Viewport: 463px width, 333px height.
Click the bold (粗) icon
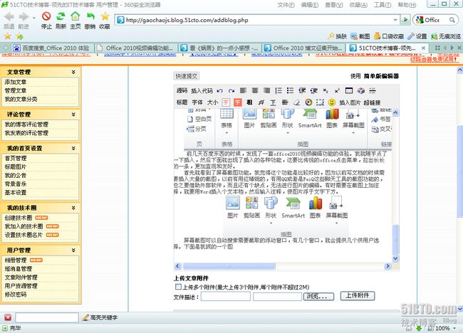click(x=249, y=102)
